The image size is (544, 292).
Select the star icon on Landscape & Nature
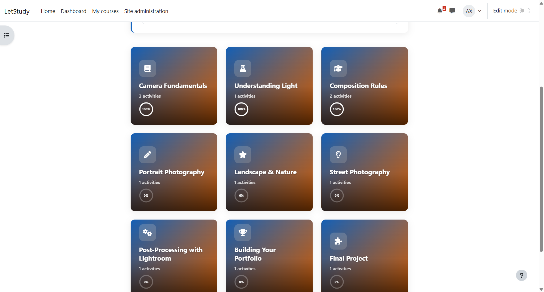click(243, 155)
